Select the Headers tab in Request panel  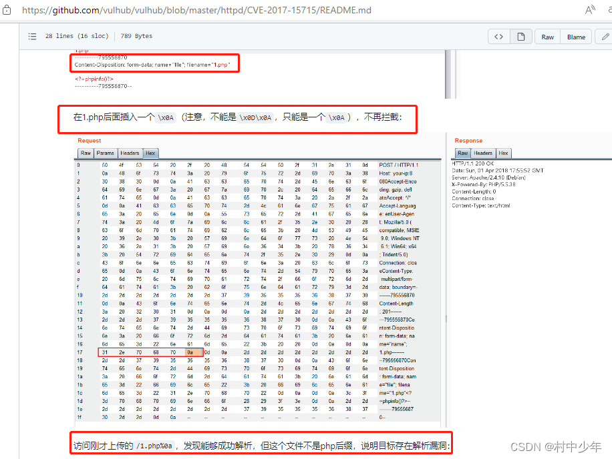[x=130, y=153]
